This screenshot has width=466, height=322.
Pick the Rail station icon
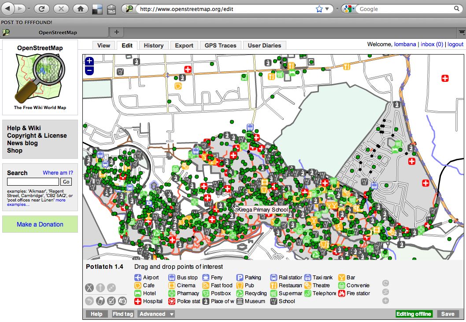pos(274,278)
